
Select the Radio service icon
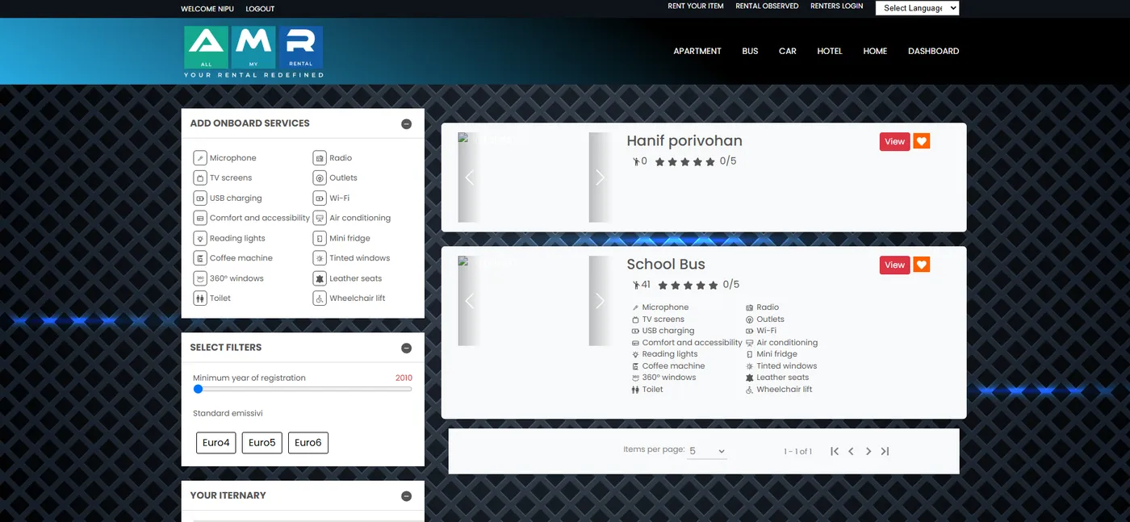320,158
